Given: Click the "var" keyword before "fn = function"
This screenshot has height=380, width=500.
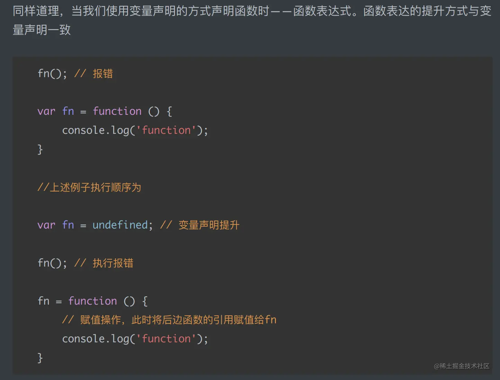Looking at the screenshot, I should click(x=46, y=111).
